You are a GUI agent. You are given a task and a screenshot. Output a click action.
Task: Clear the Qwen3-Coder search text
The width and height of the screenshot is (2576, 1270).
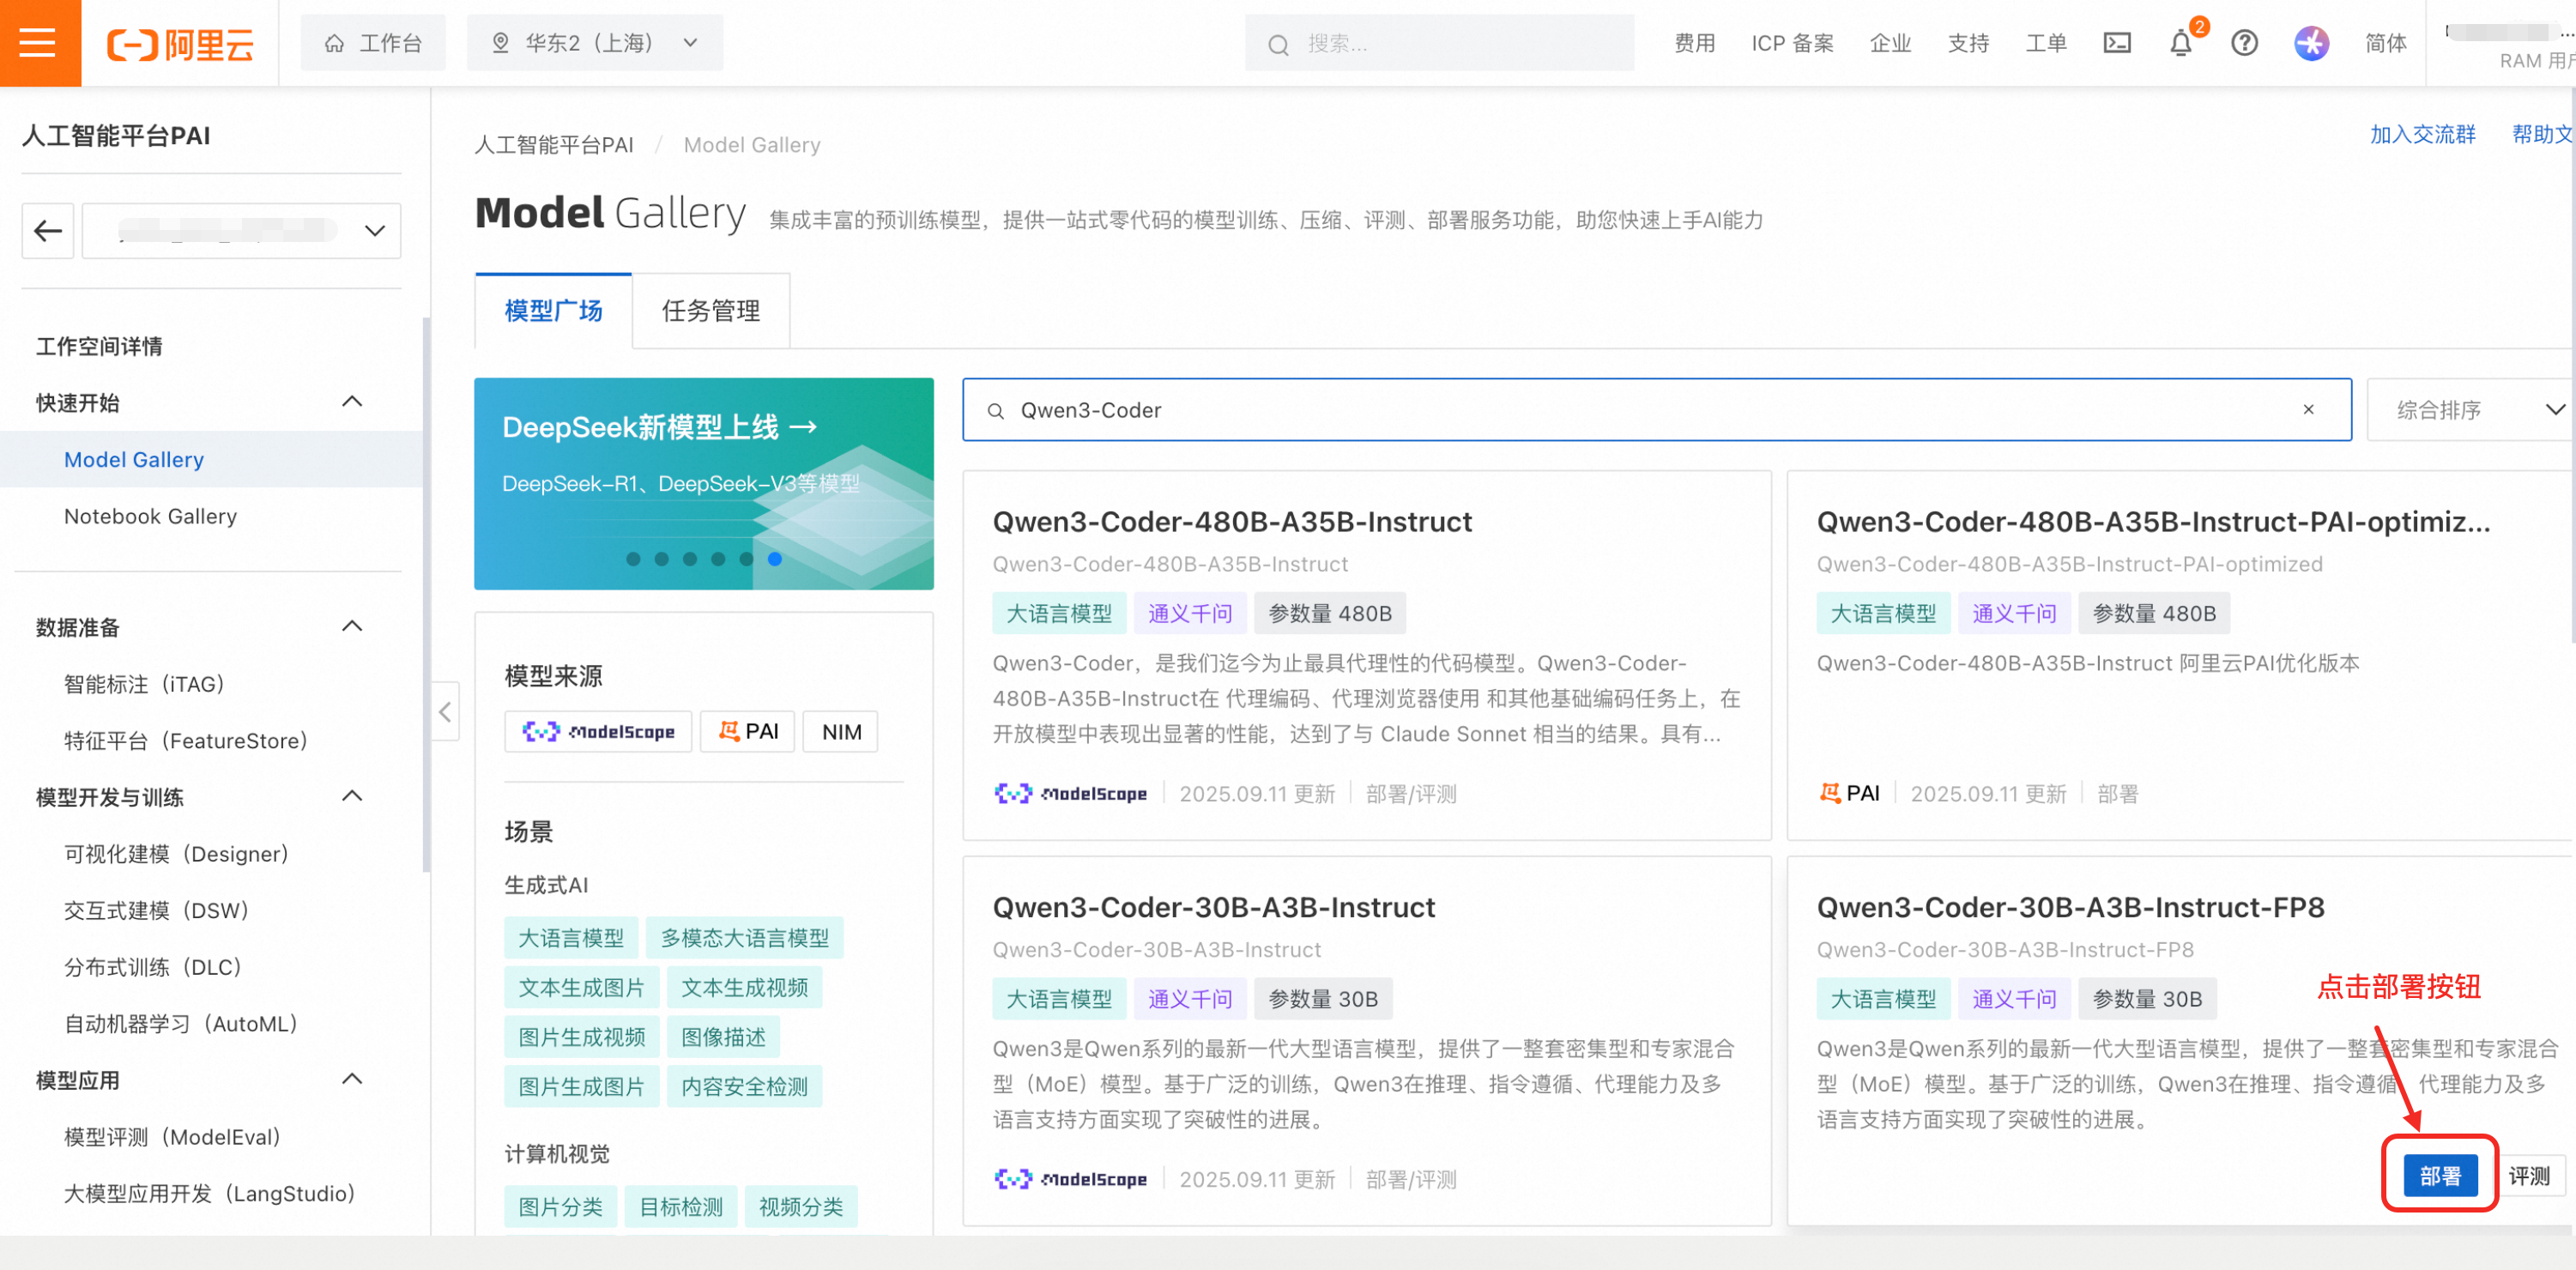pos(2308,409)
